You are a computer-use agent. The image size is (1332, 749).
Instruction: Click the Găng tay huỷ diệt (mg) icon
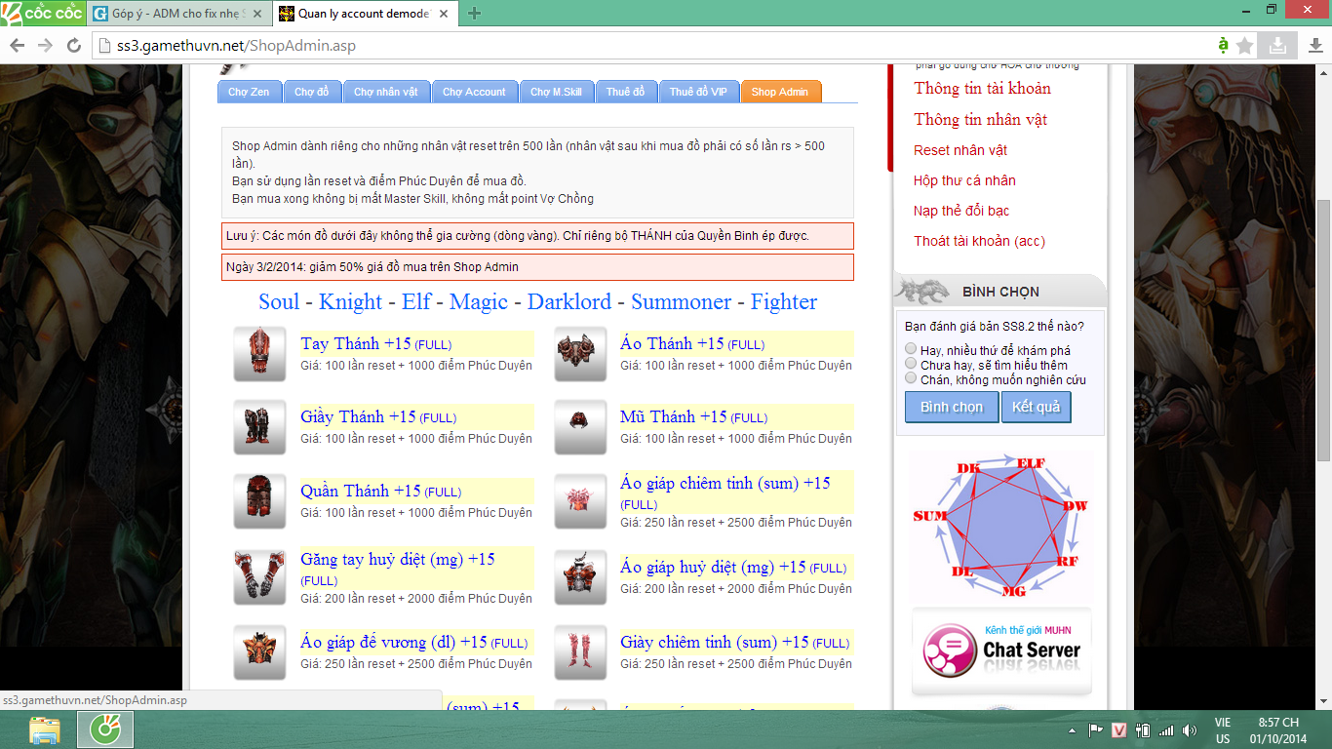(259, 577)
